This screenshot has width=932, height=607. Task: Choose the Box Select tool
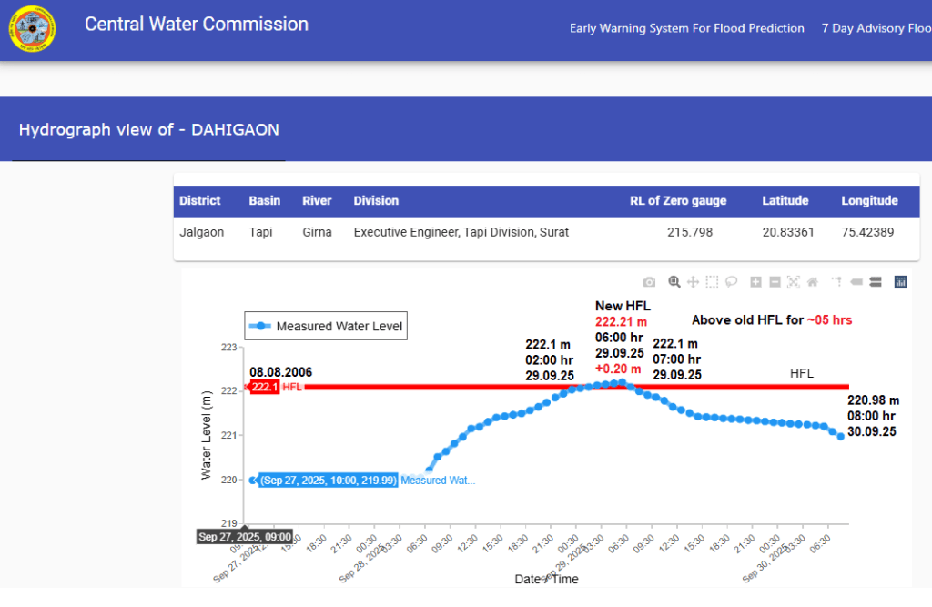click(x=712, y=282)
